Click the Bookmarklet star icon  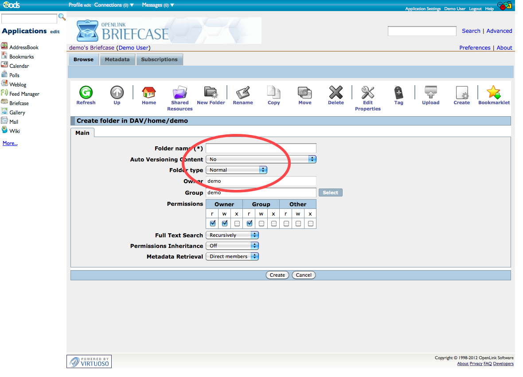493,93
